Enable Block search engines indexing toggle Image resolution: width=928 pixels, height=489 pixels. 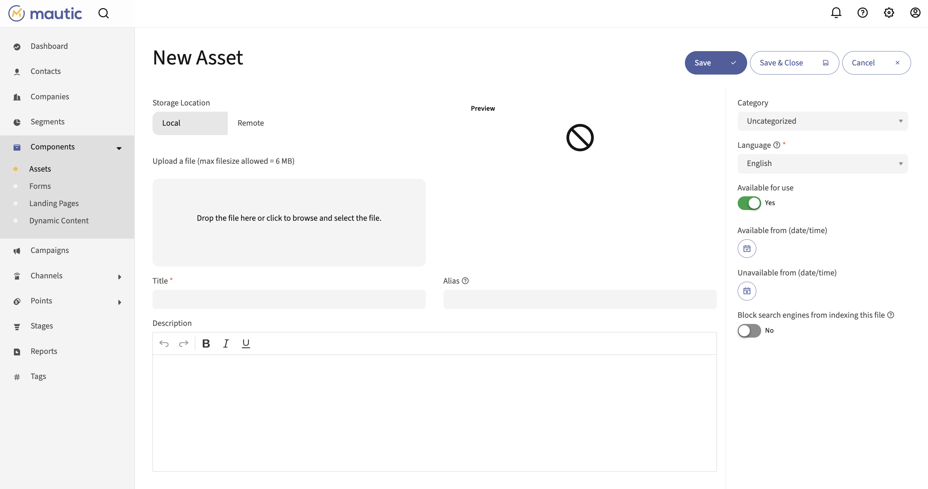pyautogui.click(x=749, y=331)
